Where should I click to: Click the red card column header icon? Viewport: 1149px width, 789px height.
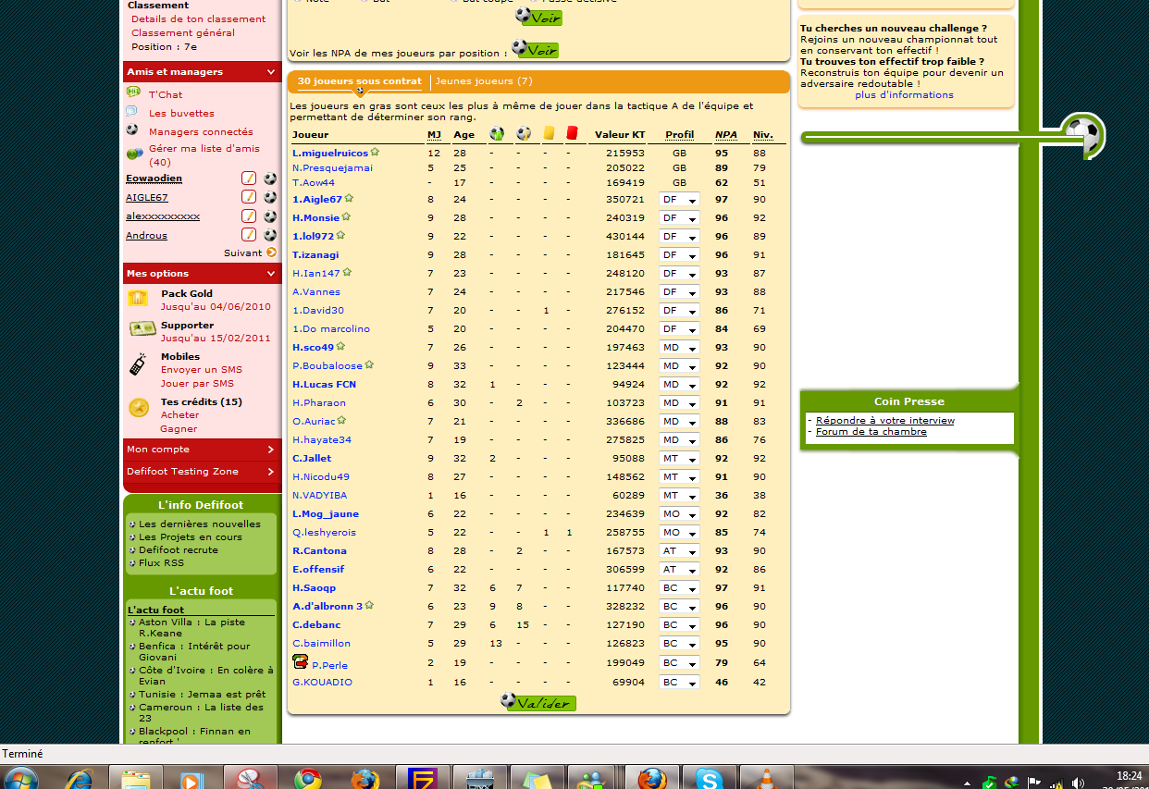(572, 134)
